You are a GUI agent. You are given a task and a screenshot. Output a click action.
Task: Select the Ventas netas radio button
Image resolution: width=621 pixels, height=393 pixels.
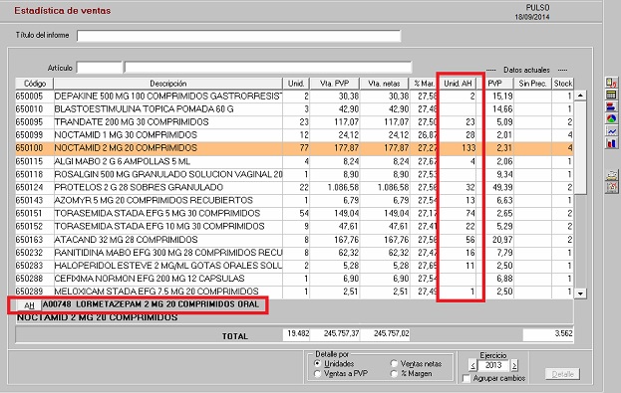pyautogui.click(x=394, y=363)
